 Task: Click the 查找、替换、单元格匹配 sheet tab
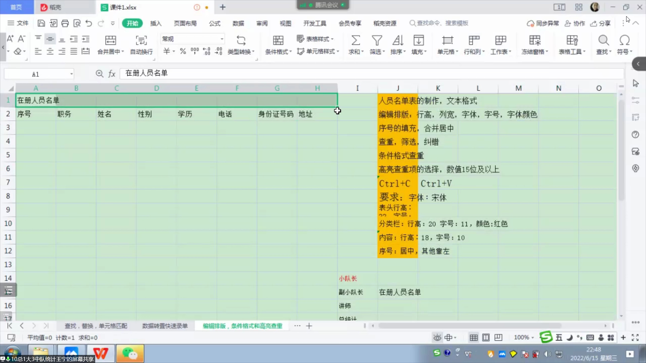(x=98, y=326)
